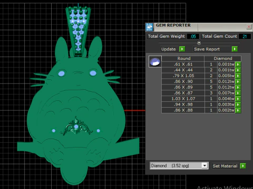Select the 1.03 X 1.07 size cell
The height and width of the screenshot is (189, 253).
(183, 99)
